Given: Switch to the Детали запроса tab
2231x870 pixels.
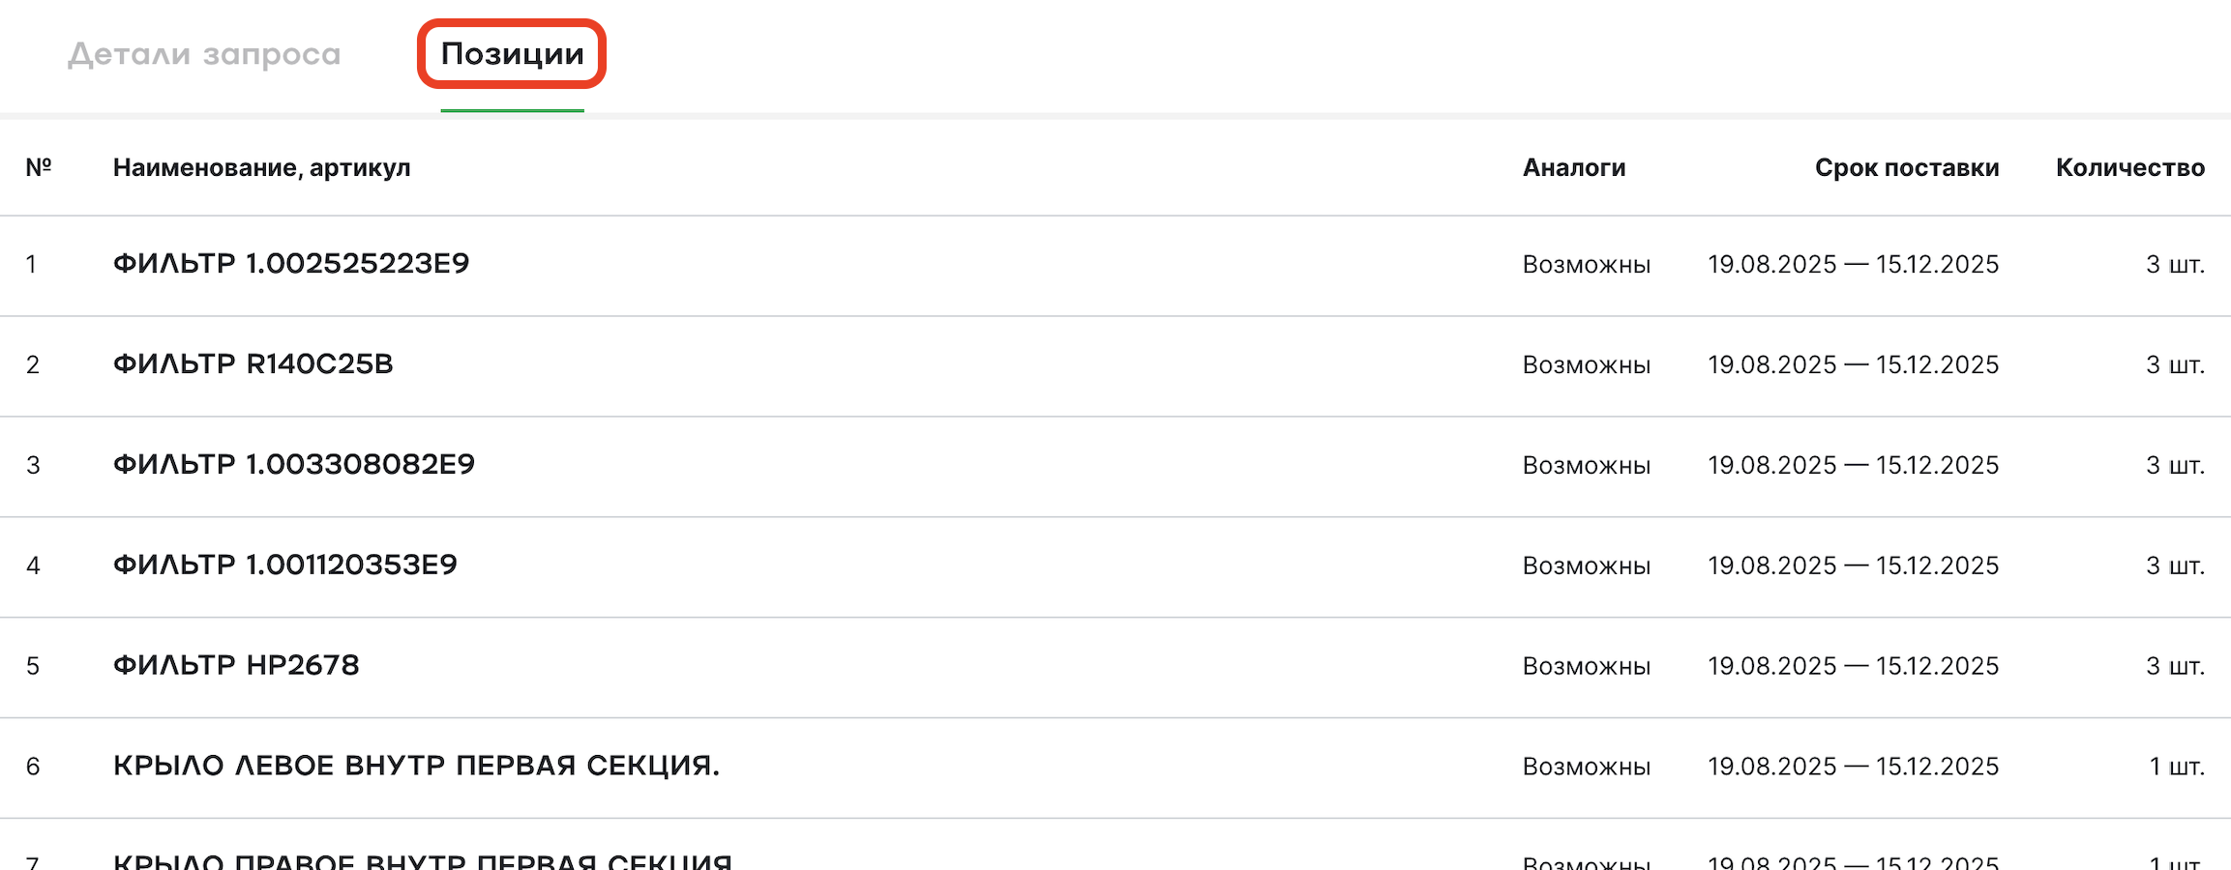Looking at the screenshot, I should 204,54.
